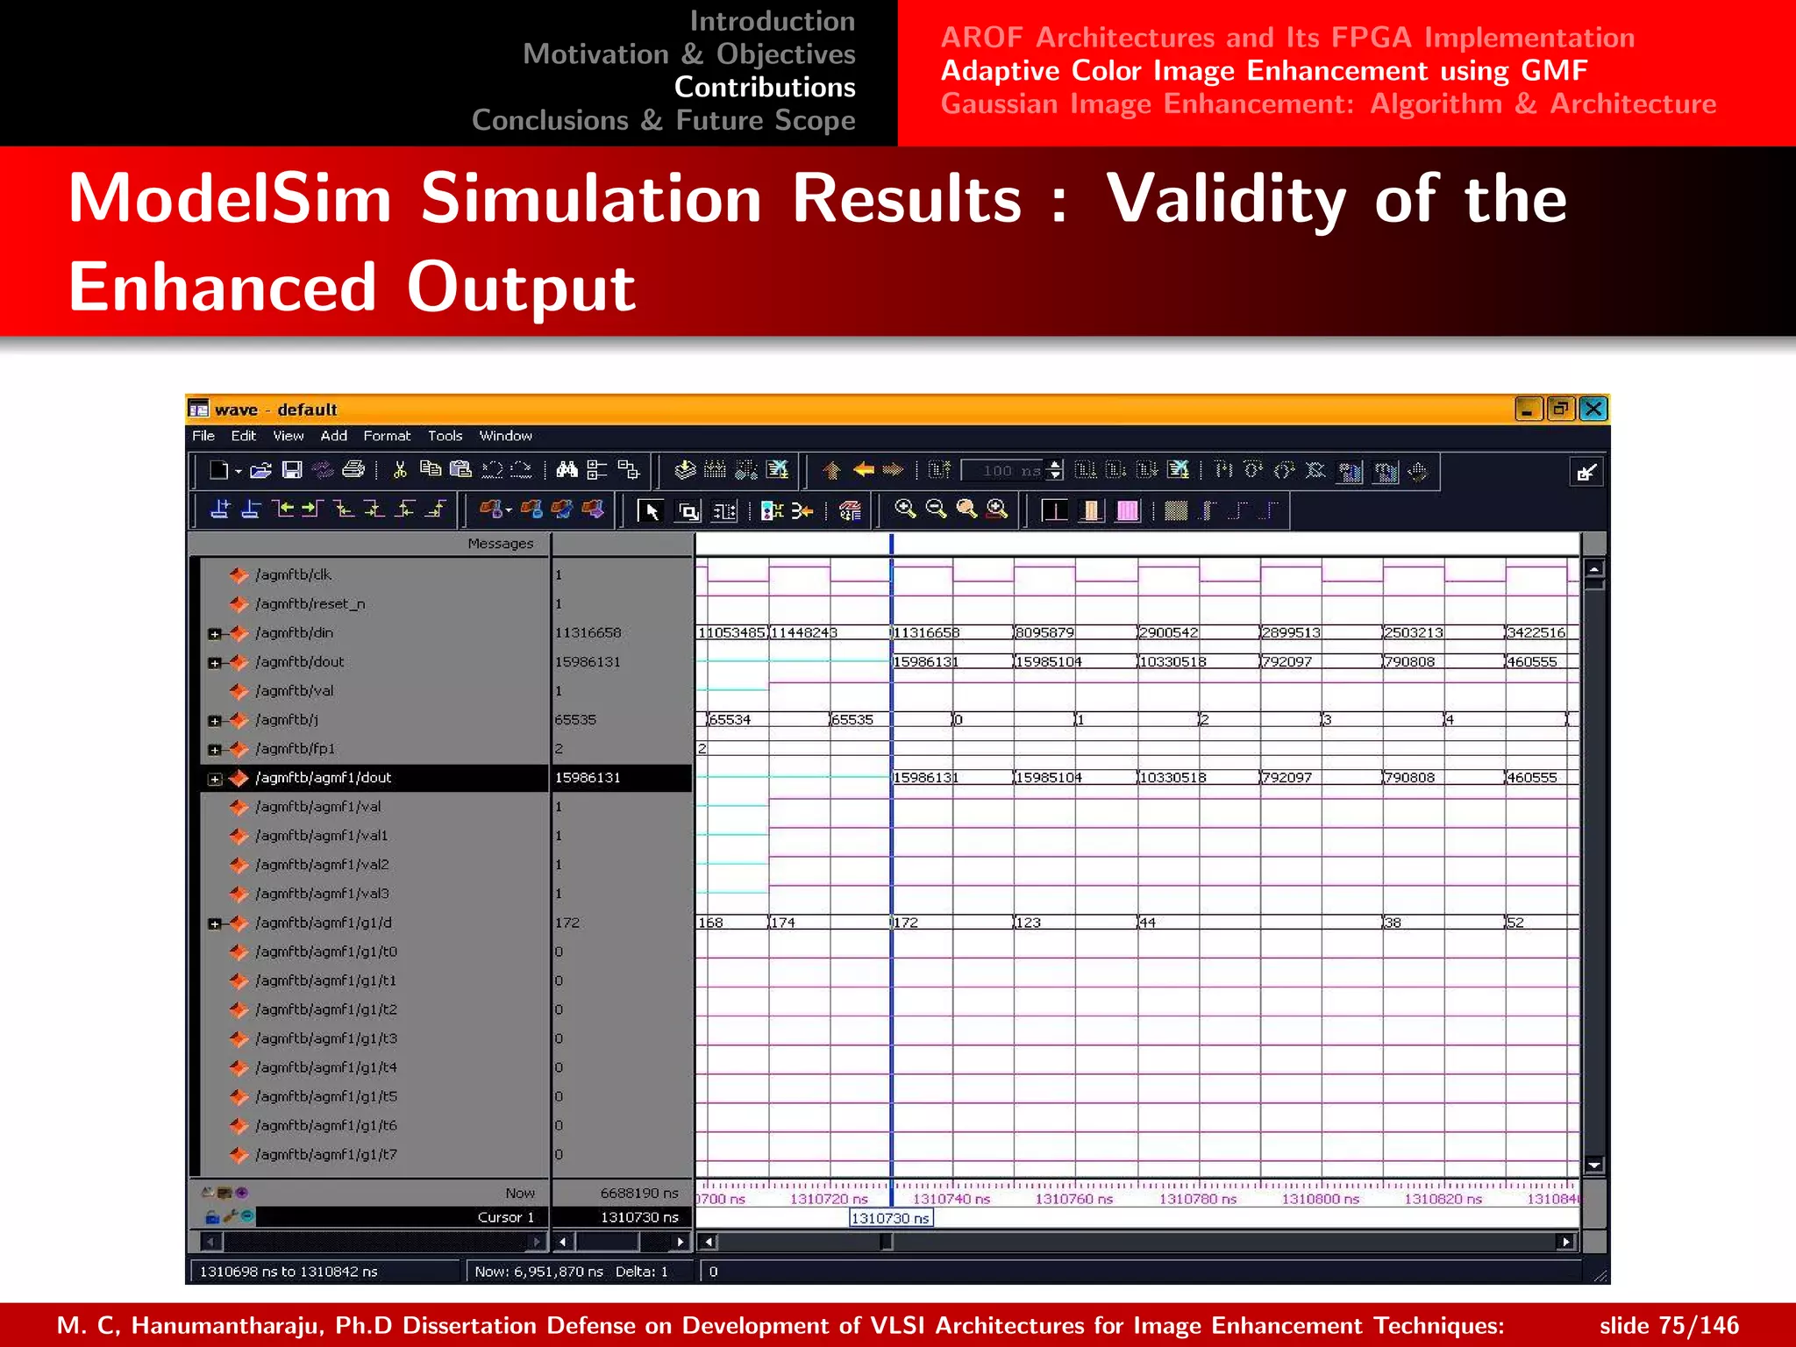
Task: Click the waveform horizontal scrollbar right arrow
Action: click(1565, 1242)
